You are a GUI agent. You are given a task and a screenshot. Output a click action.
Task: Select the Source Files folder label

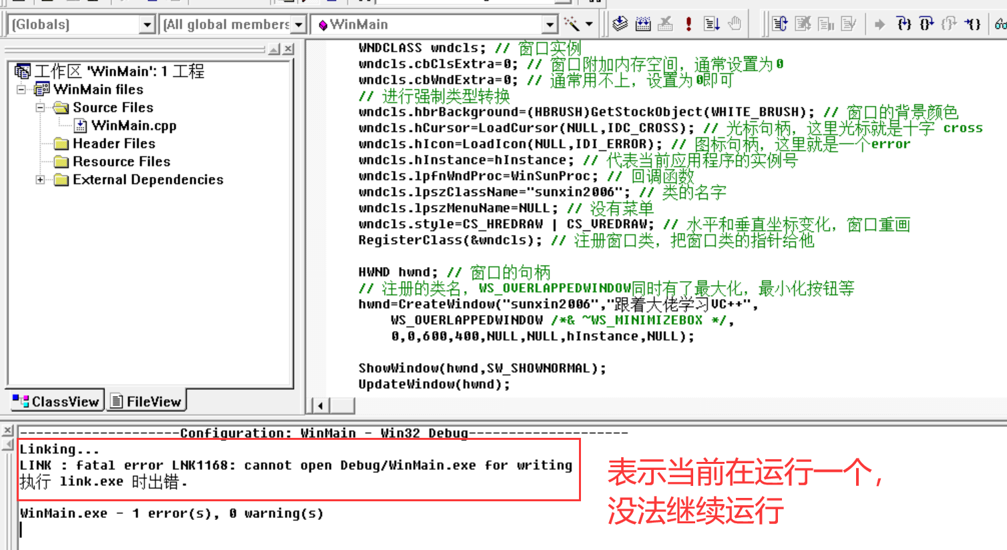[x=113, y=107]
